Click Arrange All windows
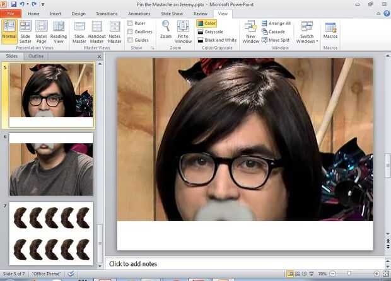The width and height of the screenshot is (391, 281). [x=276, y=23]
